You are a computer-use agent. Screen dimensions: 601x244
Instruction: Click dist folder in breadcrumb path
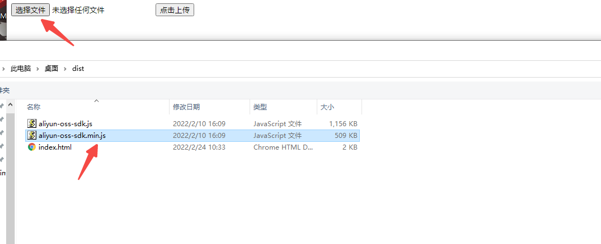pyautogui.click(x=78, y=69)
